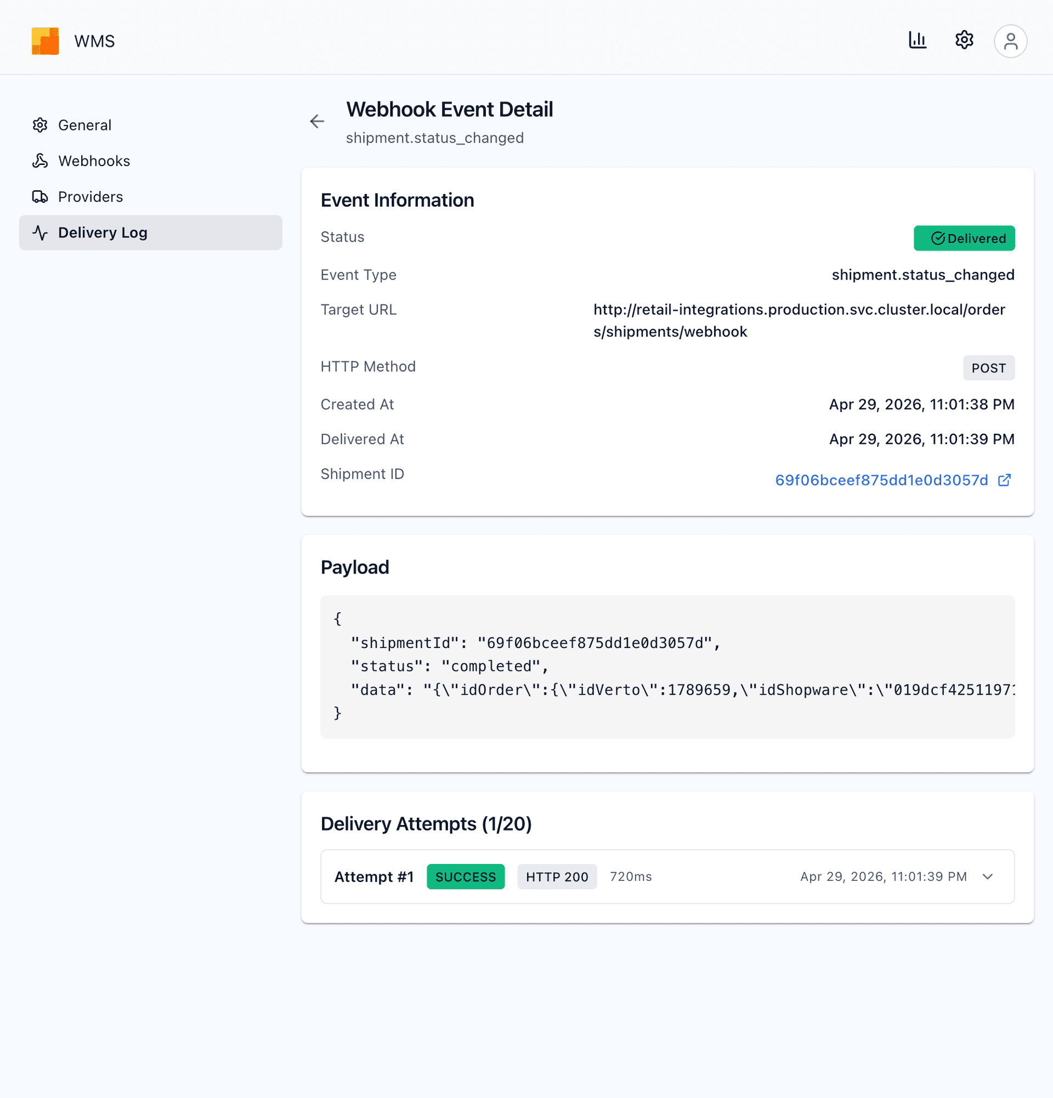Open shipment 69f06bceef875dd1e0d3057d link
Image resolution: width=1053 pixels, height=1098 pixels.
(x=881, y=480)
